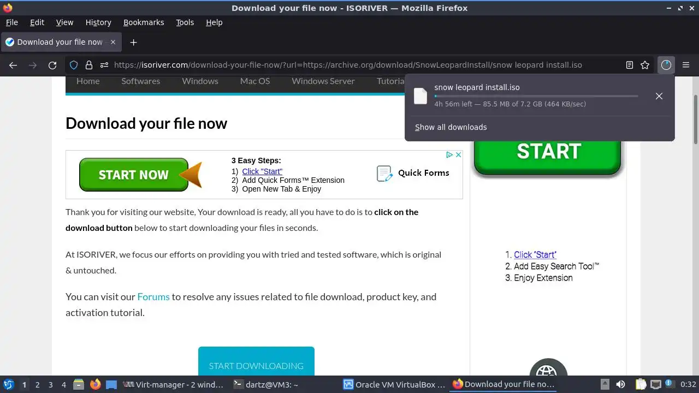
Task: Open the File menu
Action: pos(11,22)
